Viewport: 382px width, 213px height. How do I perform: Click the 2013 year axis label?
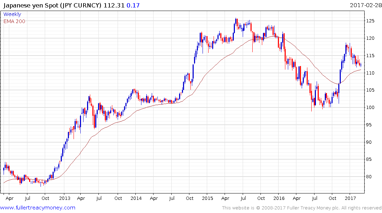tap(65, 198)
